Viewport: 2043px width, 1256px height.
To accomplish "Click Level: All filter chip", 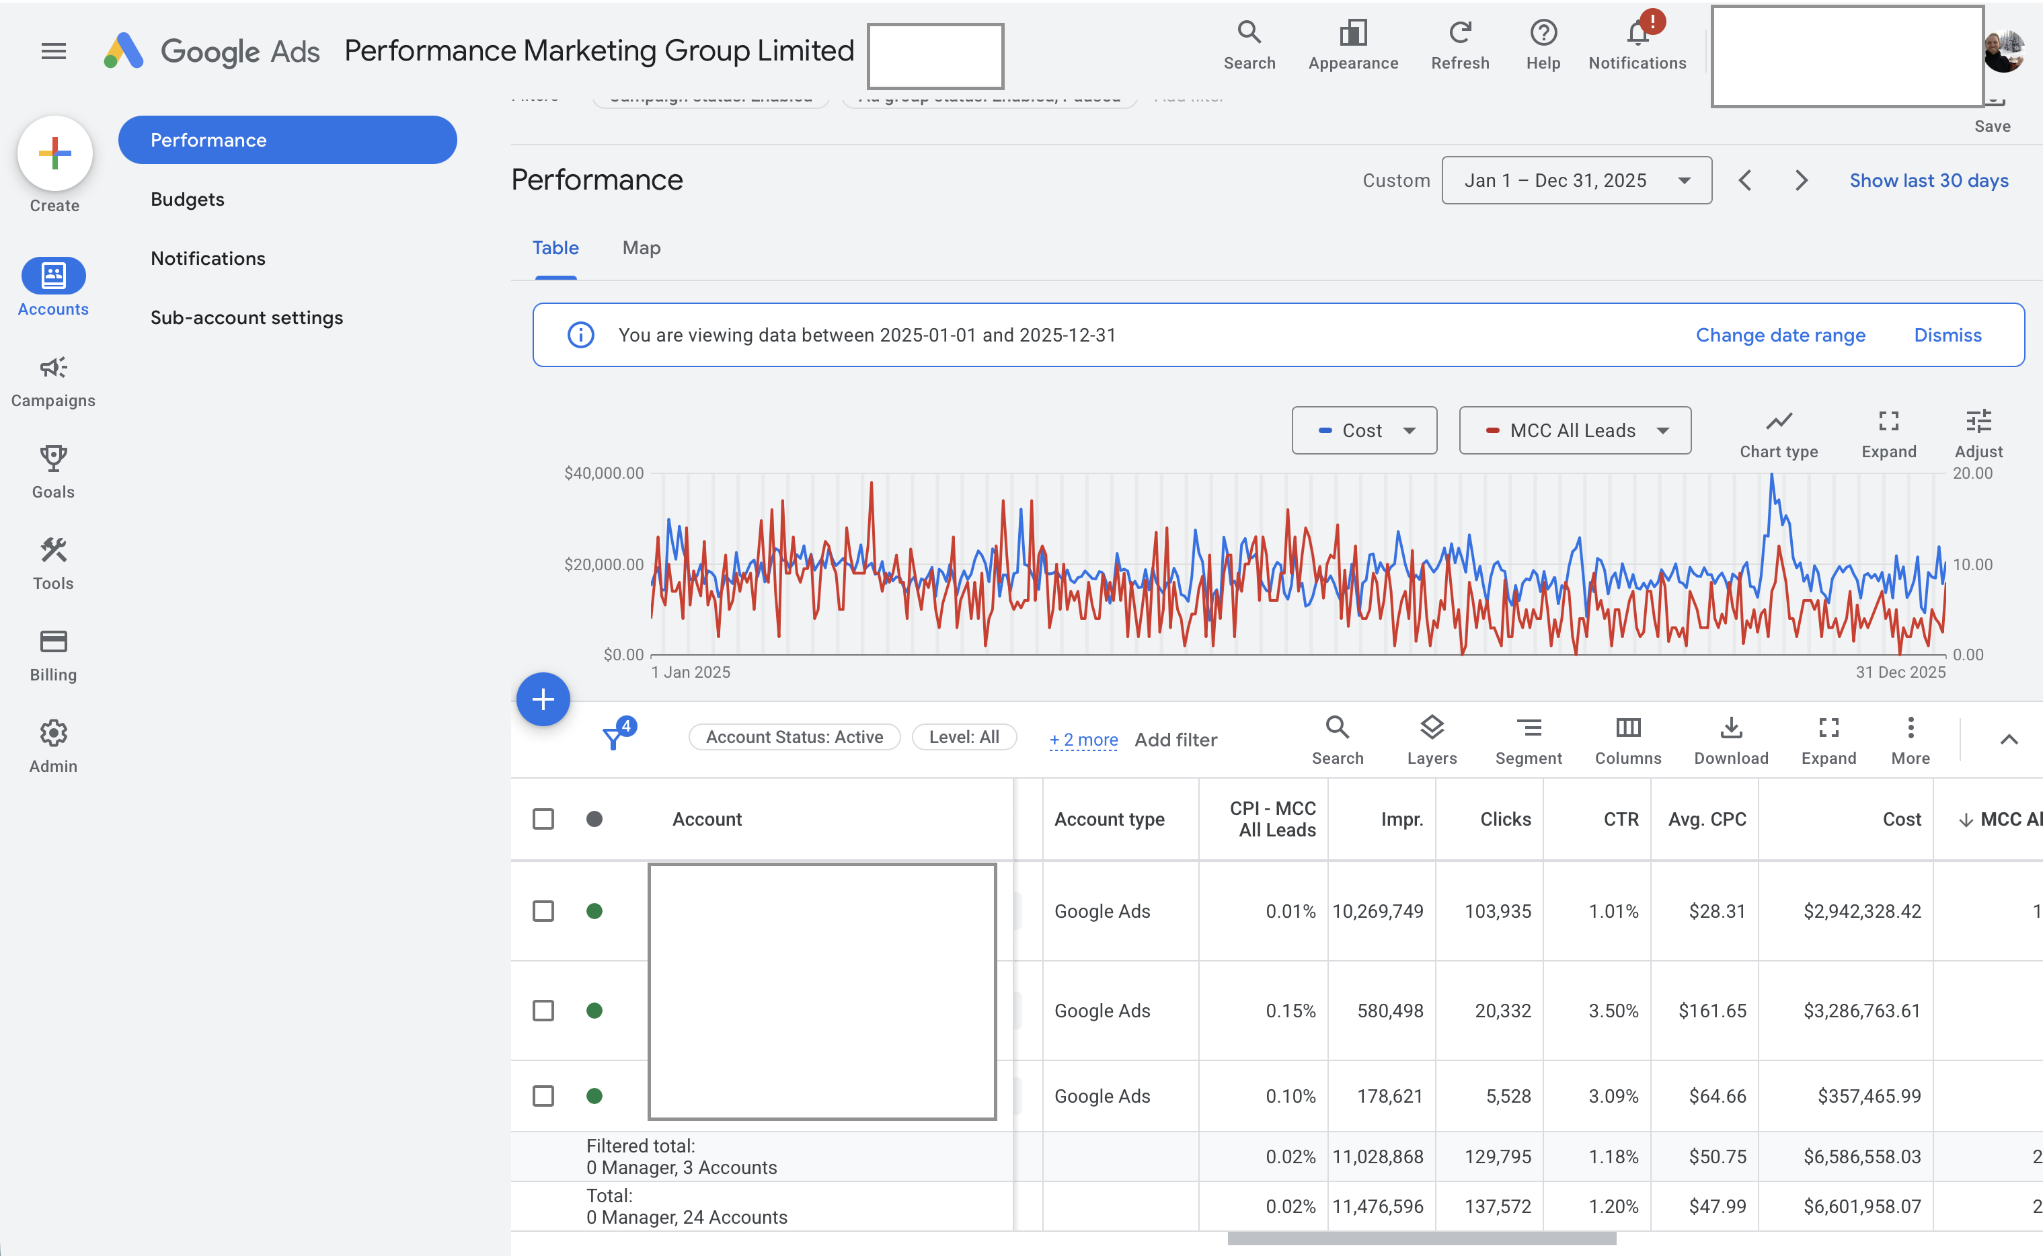I will (x=964, y=737).
